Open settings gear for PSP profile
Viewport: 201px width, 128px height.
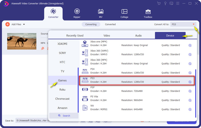click(x=190, y=91)
